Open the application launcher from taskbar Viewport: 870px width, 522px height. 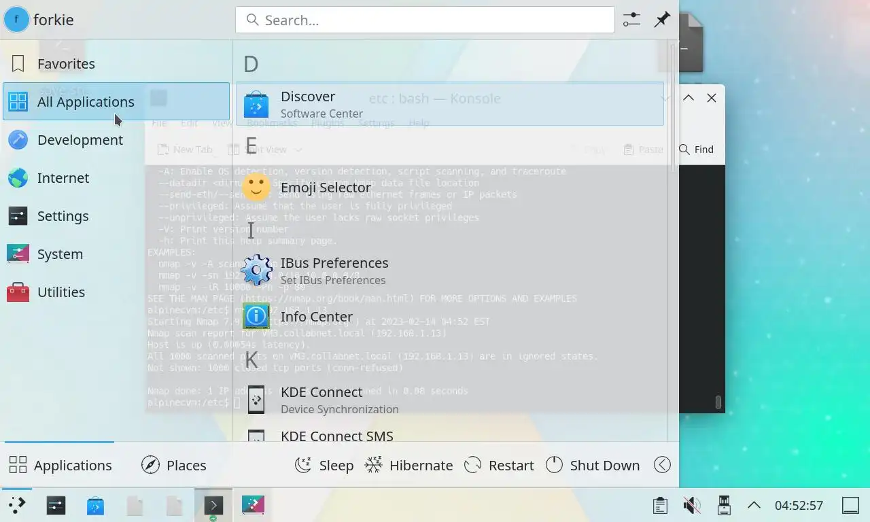(16, 505)
